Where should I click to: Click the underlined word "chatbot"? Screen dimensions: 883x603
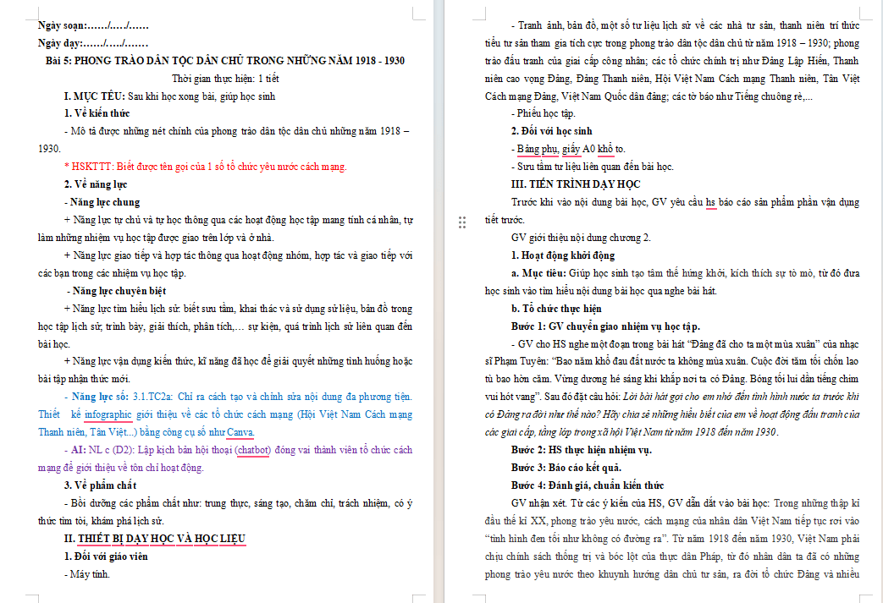click(253, 450)
